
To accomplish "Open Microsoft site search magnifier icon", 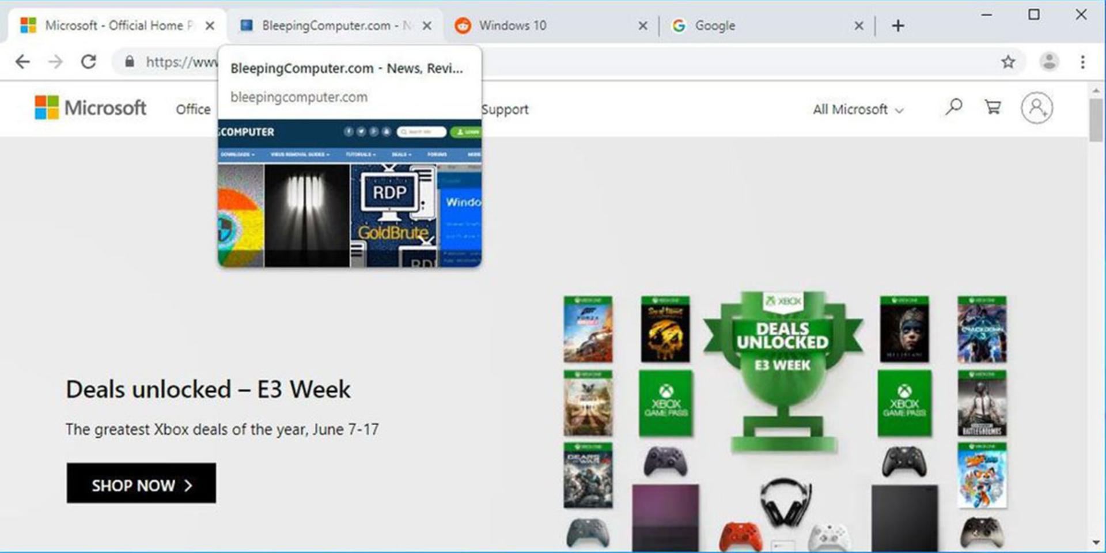I will [953, 107].
